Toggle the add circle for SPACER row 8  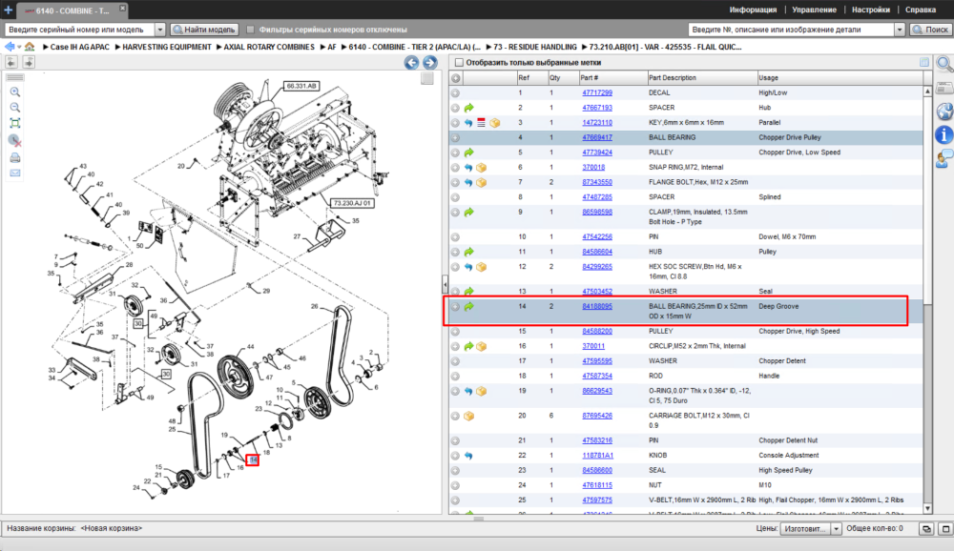[x=456, y=197]
